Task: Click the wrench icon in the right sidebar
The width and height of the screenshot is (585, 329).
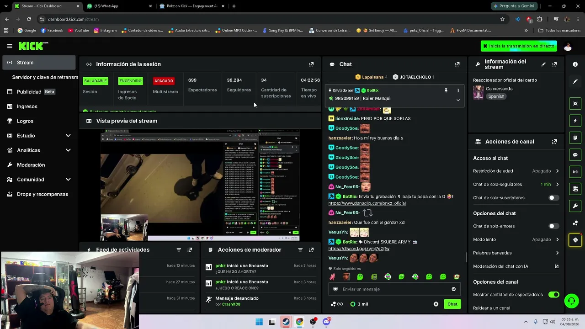Action: 575,206
